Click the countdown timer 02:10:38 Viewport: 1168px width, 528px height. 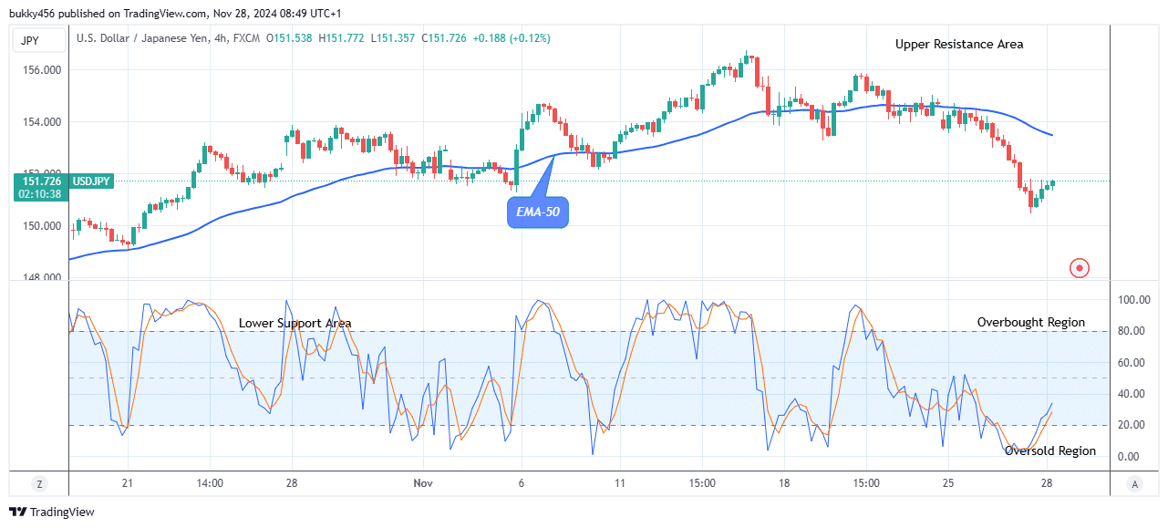pyautogui.click(x=39, y=194)
